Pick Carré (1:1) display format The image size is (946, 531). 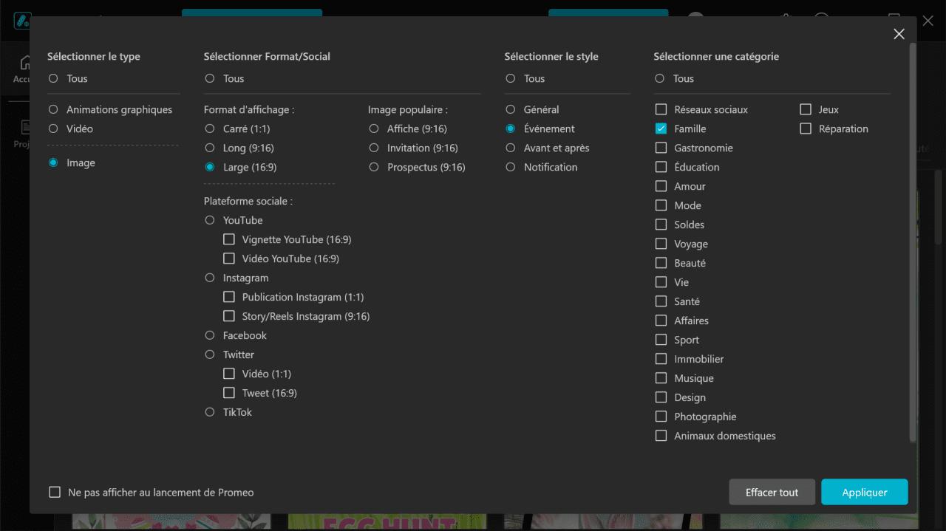(x=210, y=129)
